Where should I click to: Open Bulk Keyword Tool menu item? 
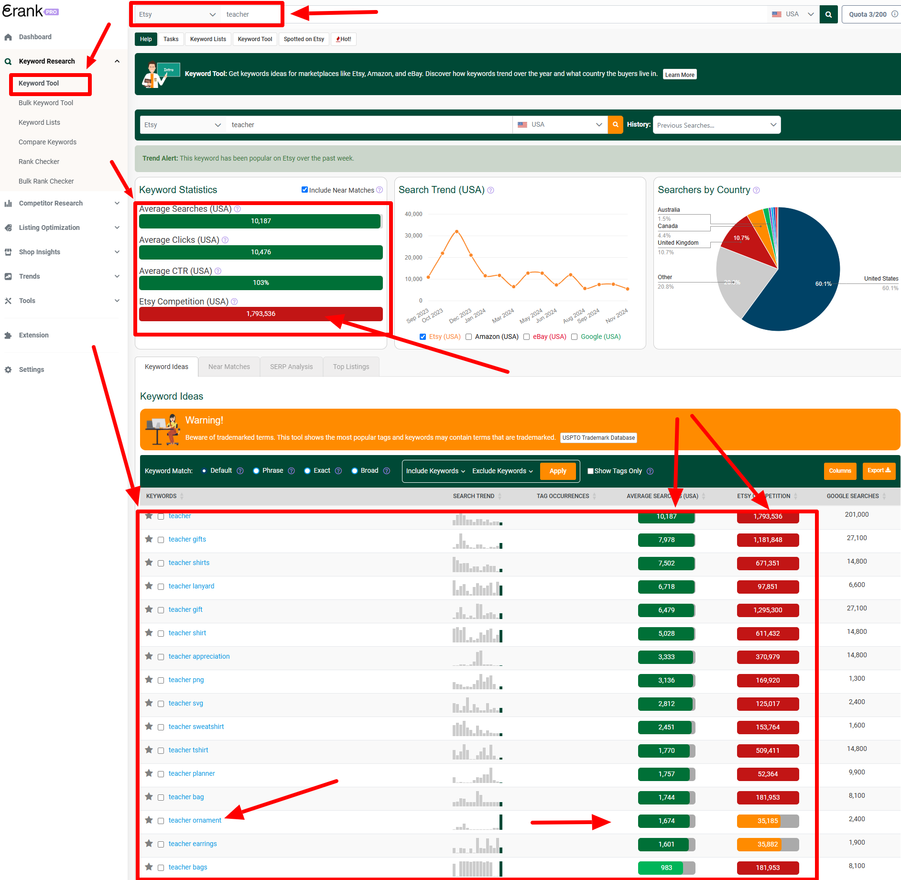(x=46, y=103)
